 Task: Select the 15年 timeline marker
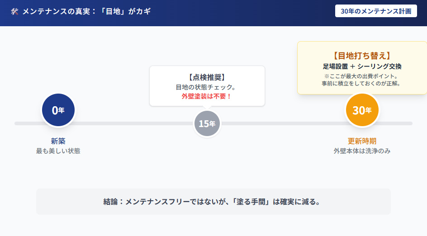point(207,123)
